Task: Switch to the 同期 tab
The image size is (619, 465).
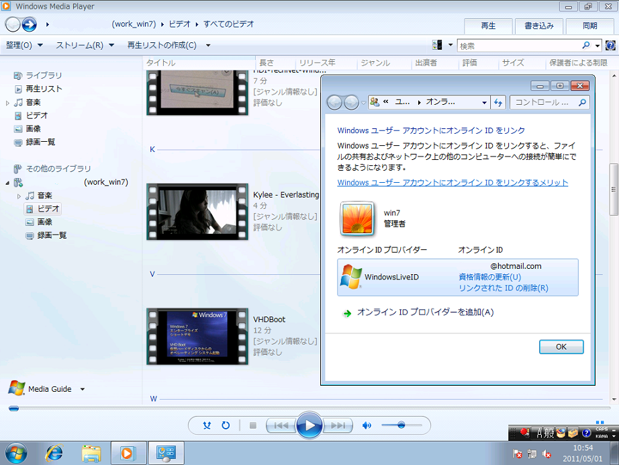Action: (590, 26)
